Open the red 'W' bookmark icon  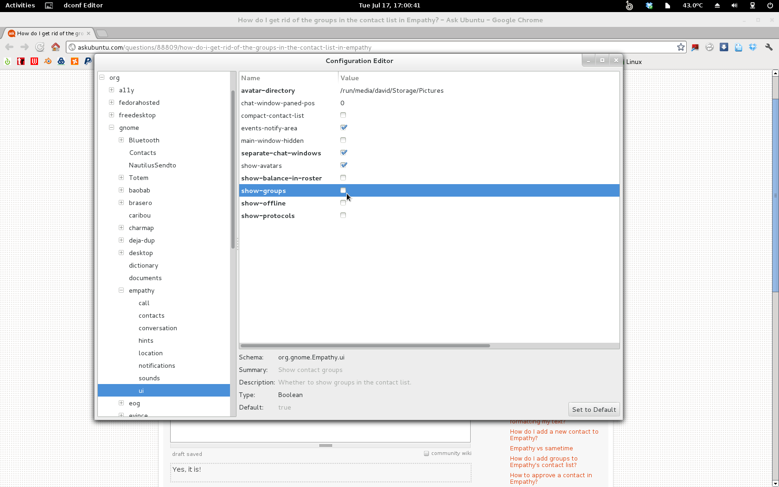tap(34, 61)
